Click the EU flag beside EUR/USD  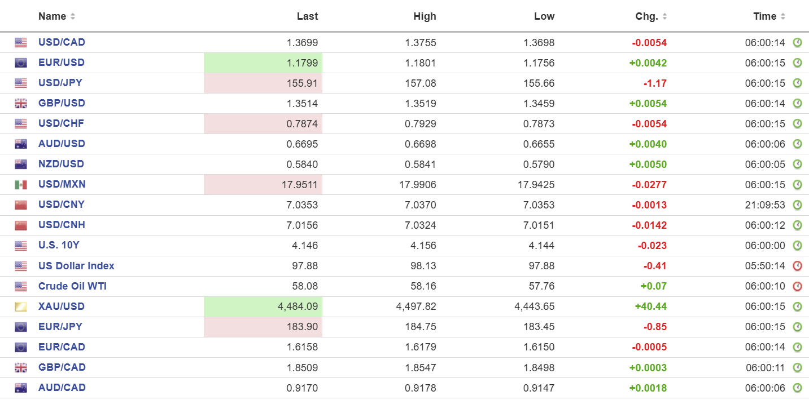(x=21, y=63)
